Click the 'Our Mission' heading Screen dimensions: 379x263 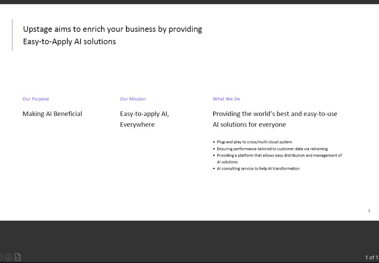pyautogui.click(x=133, y=99)
